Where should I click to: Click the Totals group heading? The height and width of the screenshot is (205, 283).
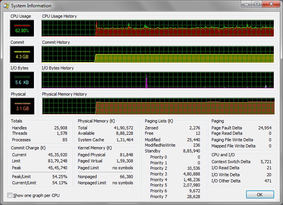point(17,121)
